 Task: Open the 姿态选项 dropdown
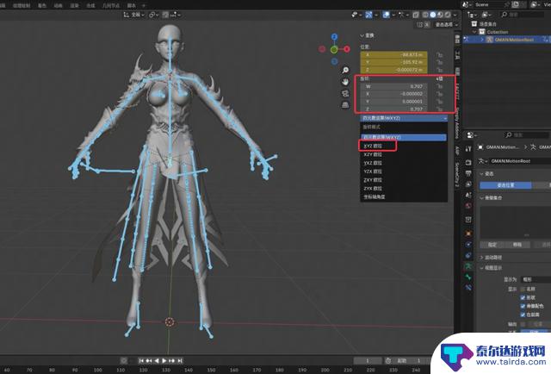446,25
